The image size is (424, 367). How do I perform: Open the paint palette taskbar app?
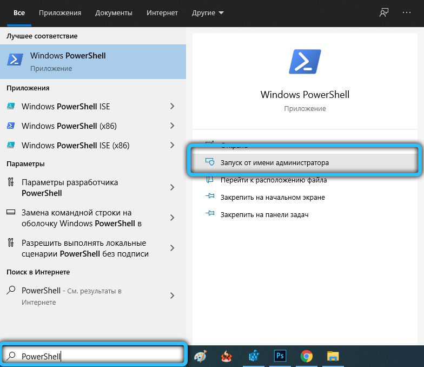tap(200, 356)
